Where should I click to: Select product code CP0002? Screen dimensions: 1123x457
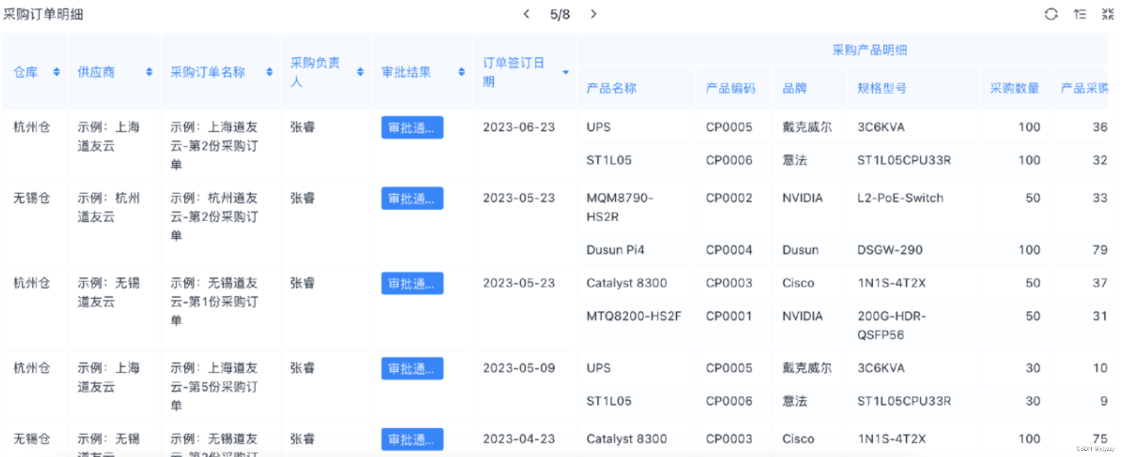coord(729,198)
